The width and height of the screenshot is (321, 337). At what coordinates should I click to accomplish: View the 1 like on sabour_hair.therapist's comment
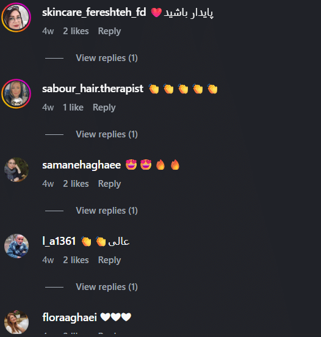coord(73,107)
